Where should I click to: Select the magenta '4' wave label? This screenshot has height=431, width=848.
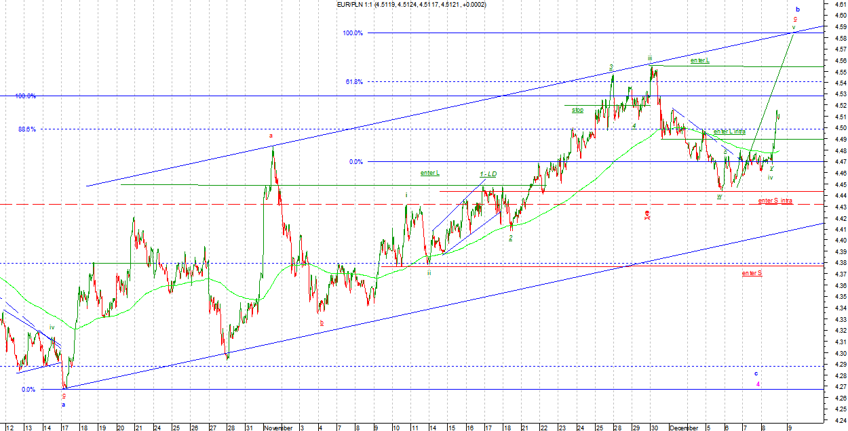(x=758, y=384)
